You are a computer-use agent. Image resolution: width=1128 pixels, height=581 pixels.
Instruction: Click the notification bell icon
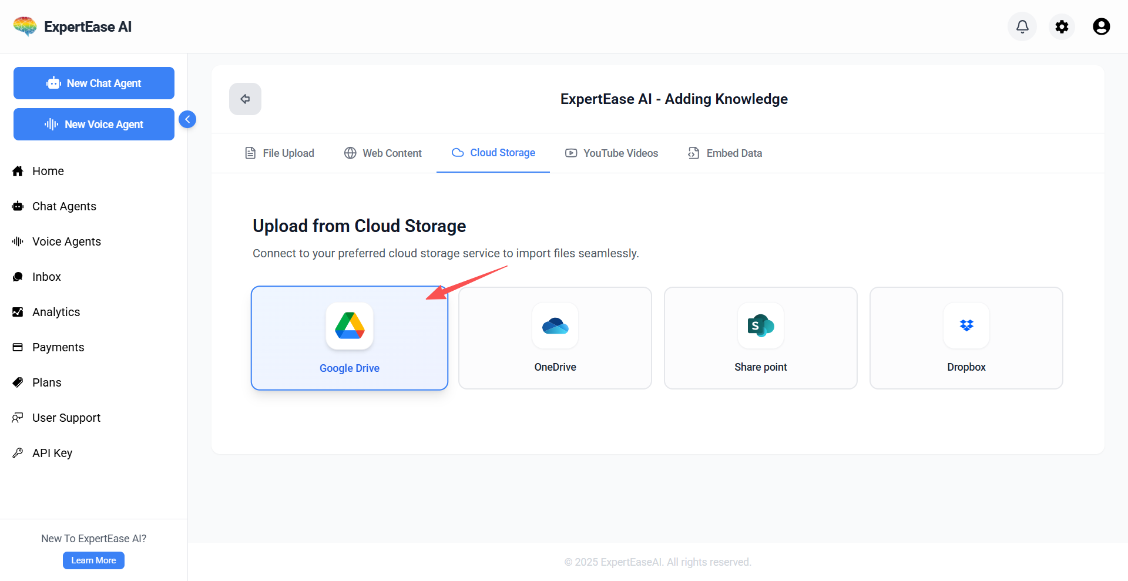pyautogui.click(x=1022, y=26)
